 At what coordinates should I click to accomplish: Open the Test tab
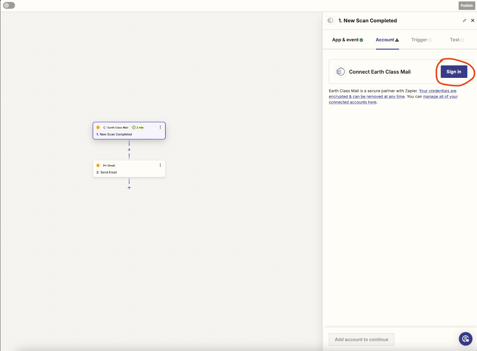[457, 40]
